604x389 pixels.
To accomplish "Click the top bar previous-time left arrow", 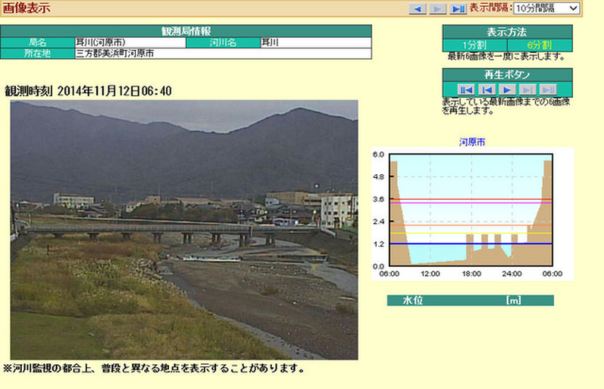I will (418, 8).
